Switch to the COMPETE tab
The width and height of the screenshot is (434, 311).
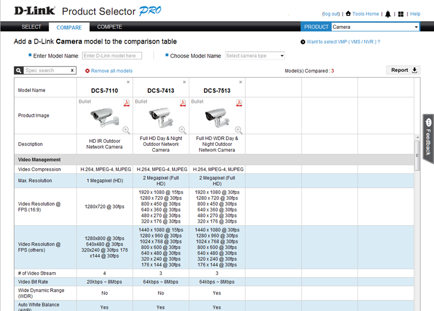(x=109, y=27)
